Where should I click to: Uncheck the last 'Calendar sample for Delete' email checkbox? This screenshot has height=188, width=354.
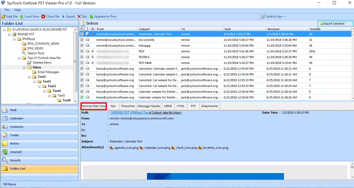click(x=82, y=97)
